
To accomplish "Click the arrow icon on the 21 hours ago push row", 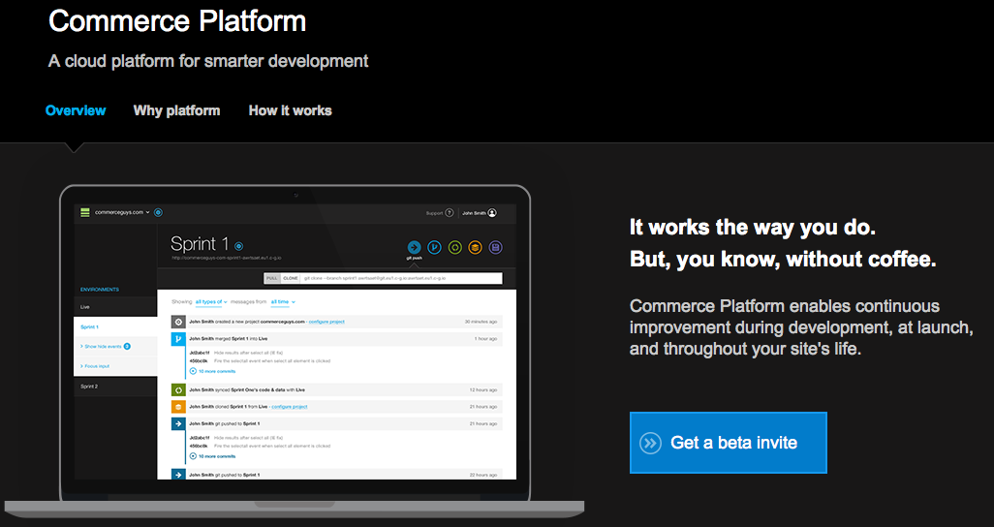I will pyautogui.click(x=178, y=423).
